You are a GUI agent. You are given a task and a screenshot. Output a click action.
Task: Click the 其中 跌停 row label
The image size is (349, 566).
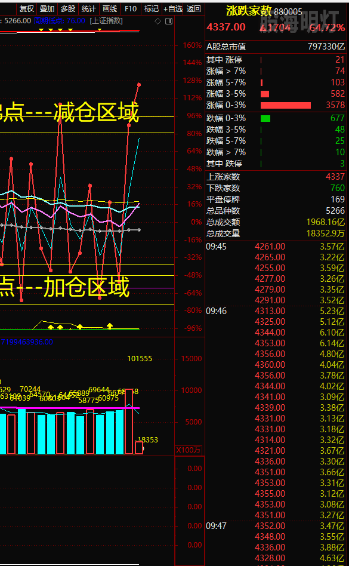[224, 164]
